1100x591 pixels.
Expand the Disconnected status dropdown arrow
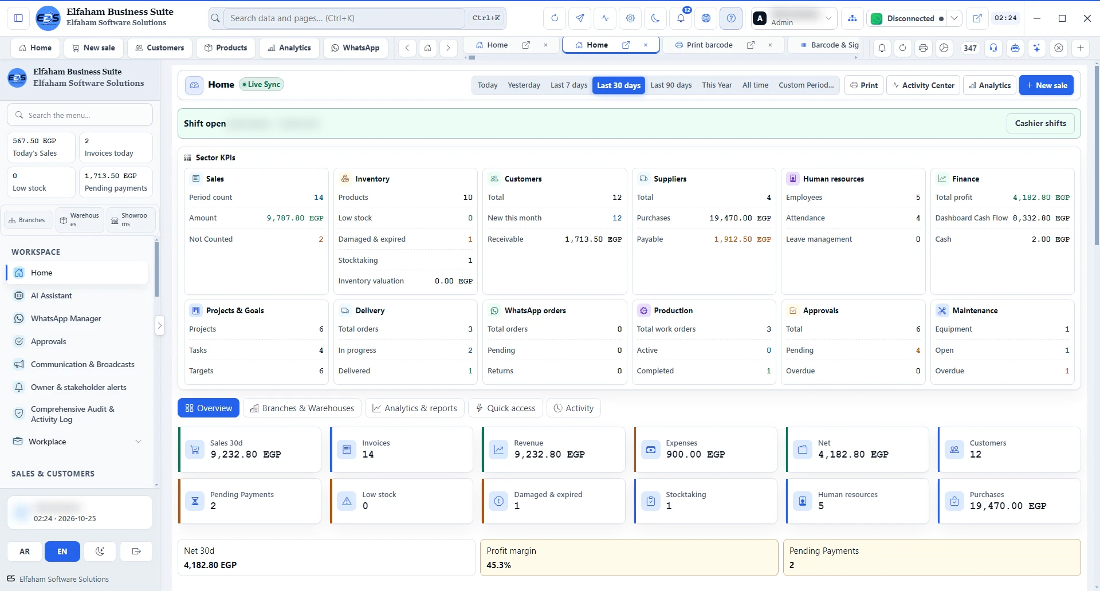click(x=954, y=18)
